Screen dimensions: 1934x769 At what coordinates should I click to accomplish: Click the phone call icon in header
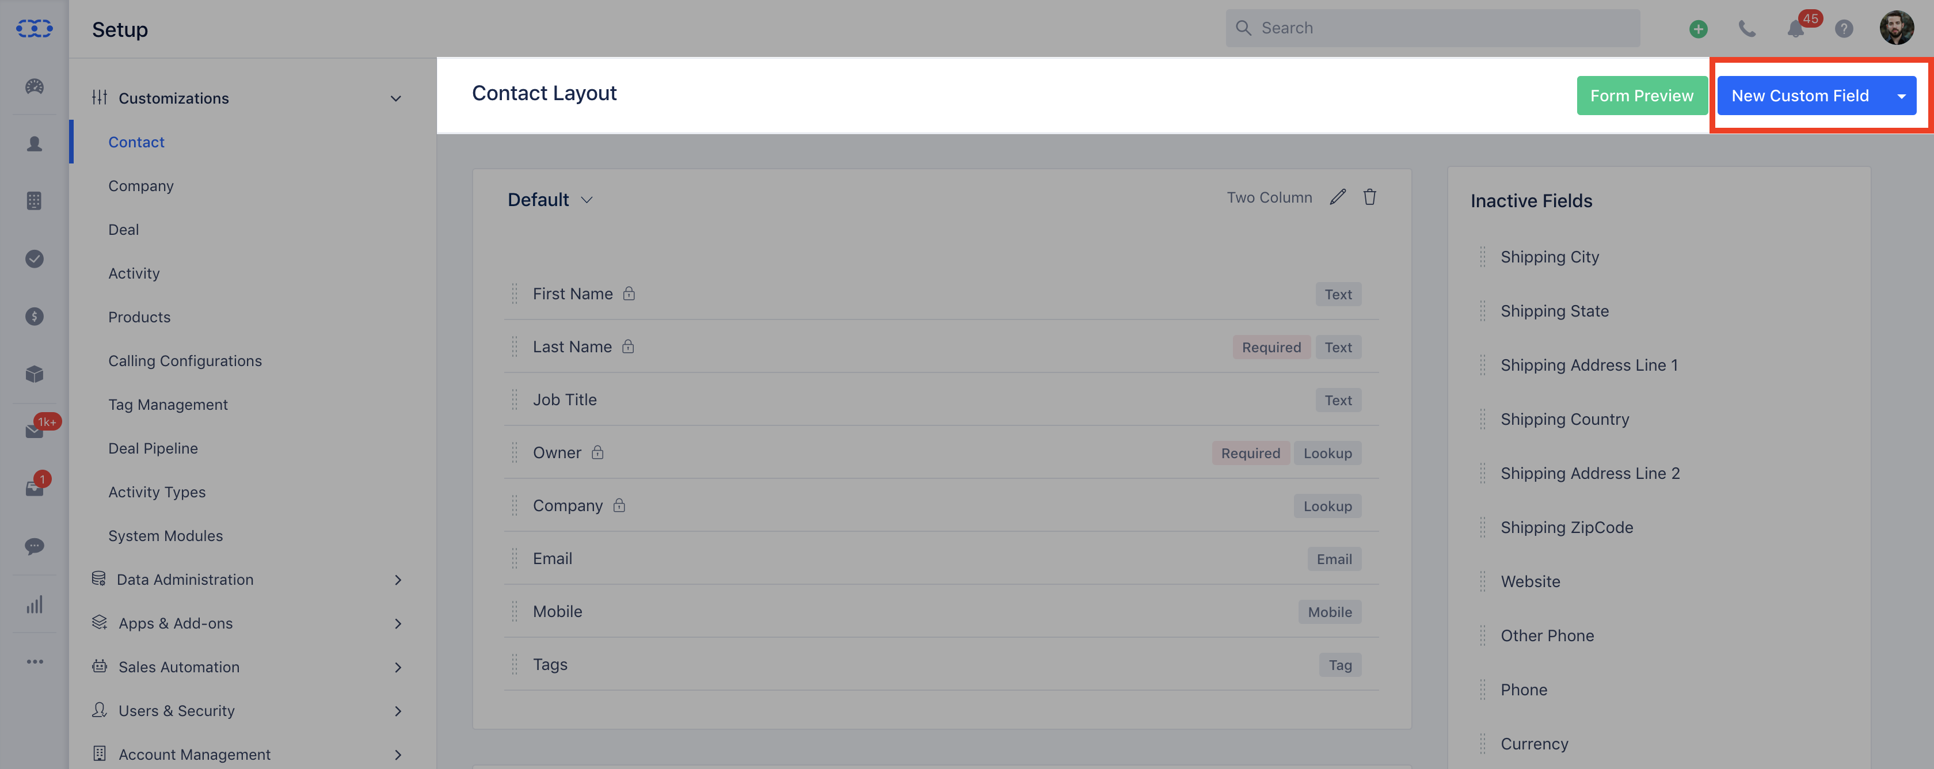1747,29
